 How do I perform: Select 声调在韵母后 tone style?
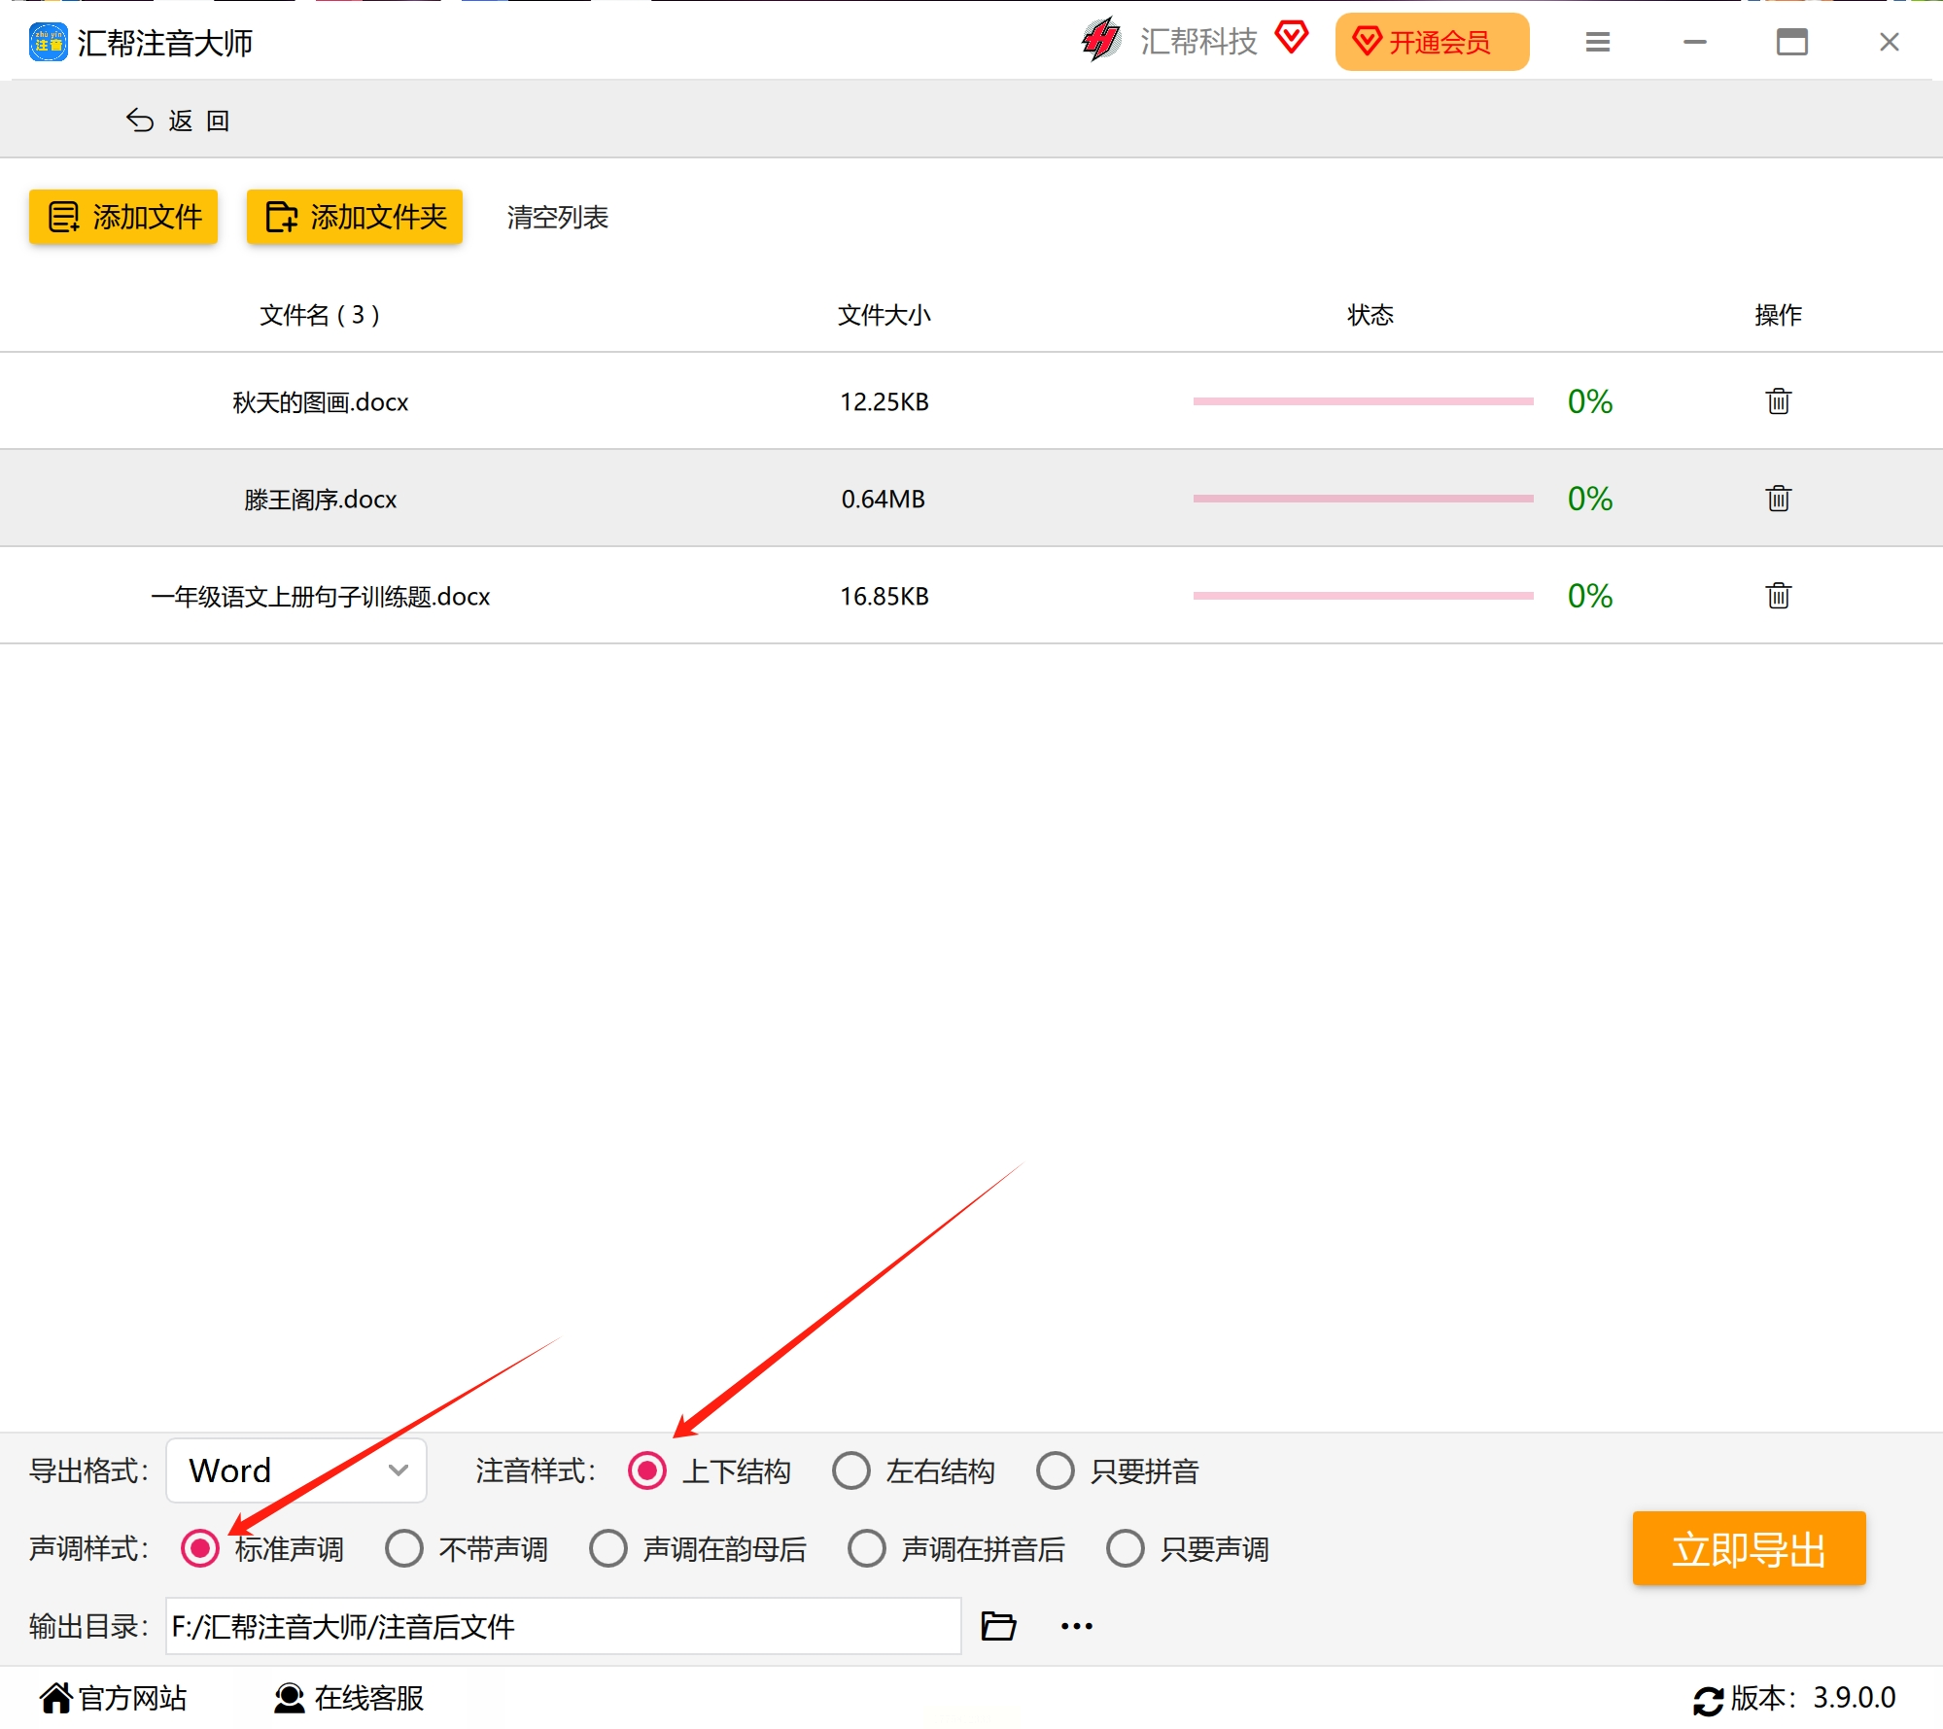tap(608, 1548)
